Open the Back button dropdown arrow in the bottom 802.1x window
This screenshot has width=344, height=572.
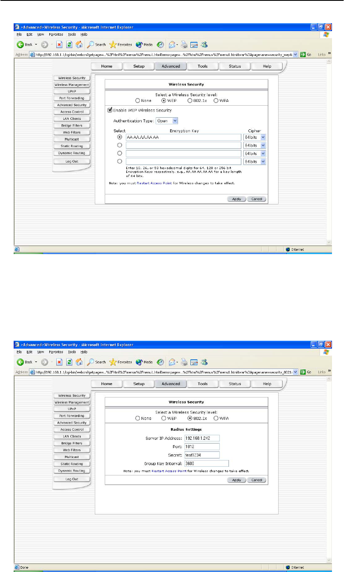[36, 362]
